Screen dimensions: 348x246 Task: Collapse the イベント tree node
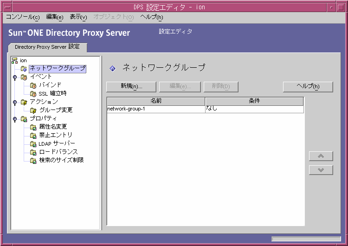pos(15,77)
